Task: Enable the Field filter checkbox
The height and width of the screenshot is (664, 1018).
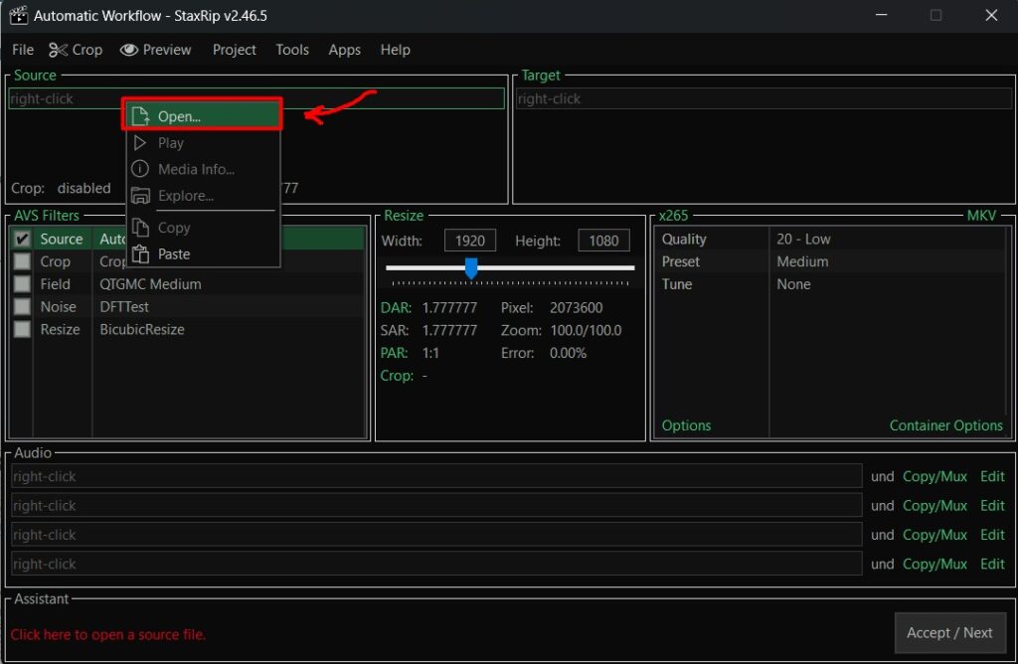Action: click(x=22, y=284)
